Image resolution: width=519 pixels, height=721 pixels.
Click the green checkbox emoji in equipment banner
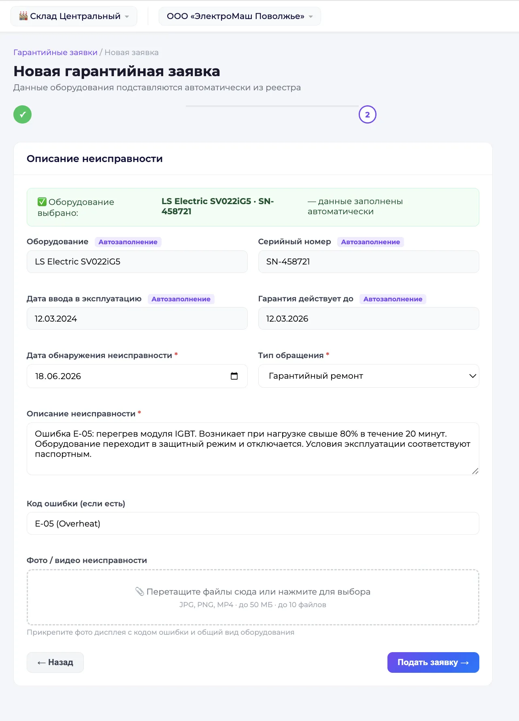[42, 202]
